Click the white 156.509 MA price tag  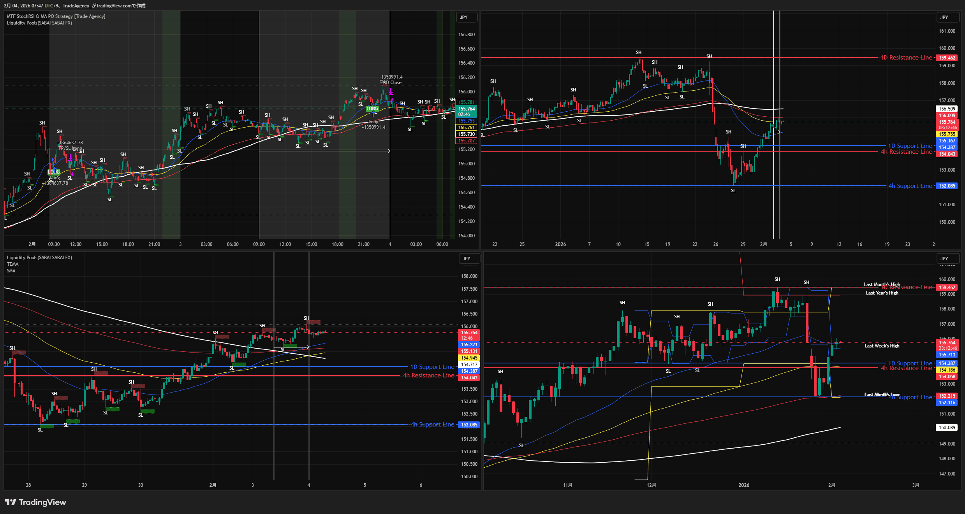pyautogui.click(x=946, y=109)
